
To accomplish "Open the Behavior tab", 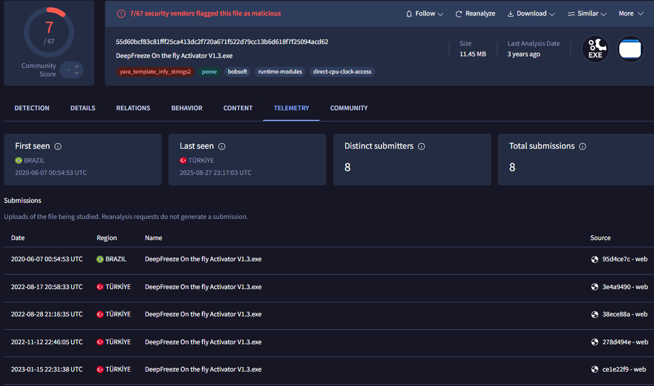I will point(187,108).
